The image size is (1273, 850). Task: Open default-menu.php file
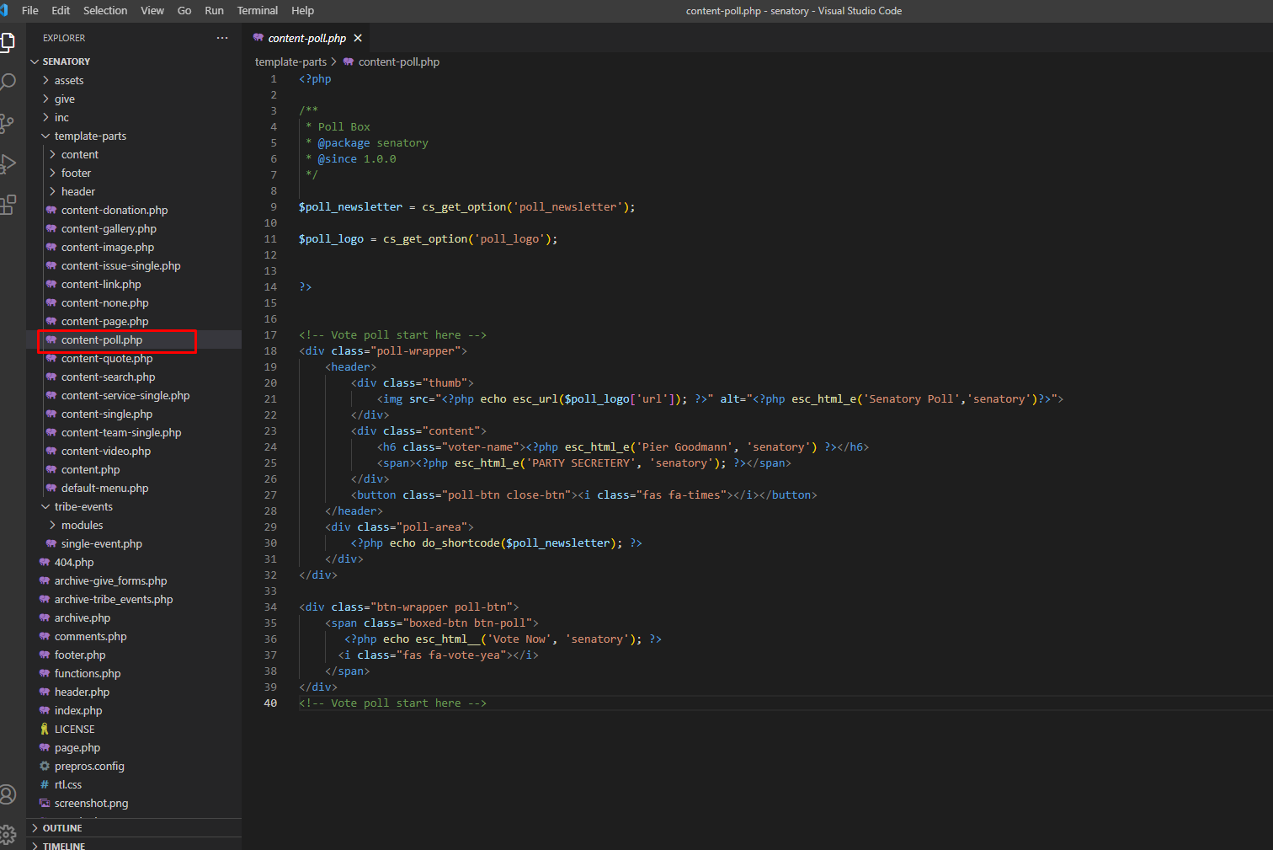tap(134, 488)
